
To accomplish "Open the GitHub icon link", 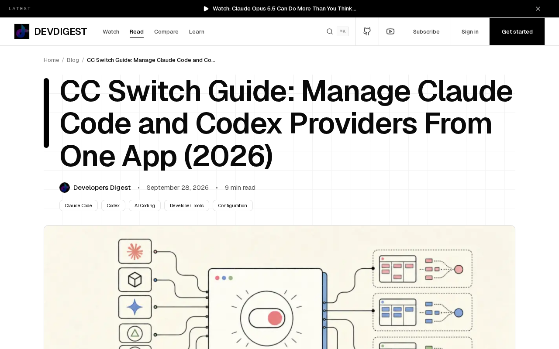I will [367, 31].
